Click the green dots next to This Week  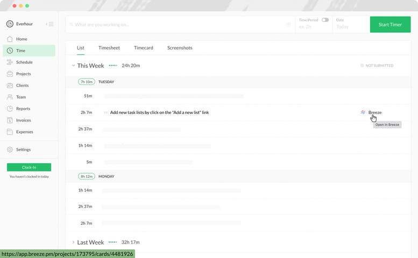coord(113,66)
